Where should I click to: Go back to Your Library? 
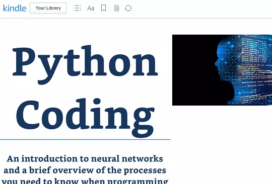(48, 8)
